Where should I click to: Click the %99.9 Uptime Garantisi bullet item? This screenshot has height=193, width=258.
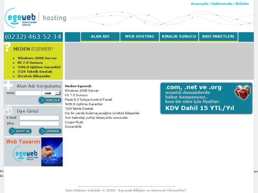point(39,67)
